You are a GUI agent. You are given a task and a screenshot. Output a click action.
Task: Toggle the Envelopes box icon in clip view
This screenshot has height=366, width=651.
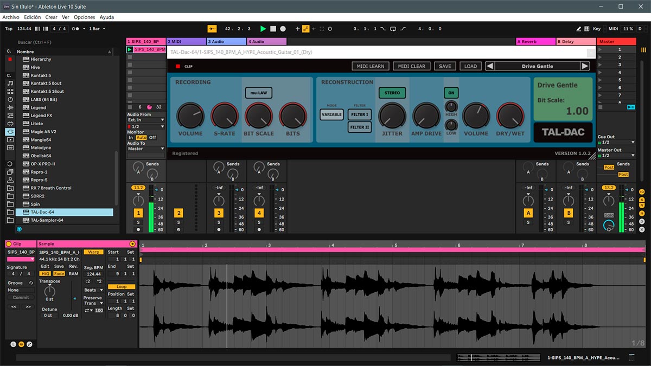tap(30, 344)
